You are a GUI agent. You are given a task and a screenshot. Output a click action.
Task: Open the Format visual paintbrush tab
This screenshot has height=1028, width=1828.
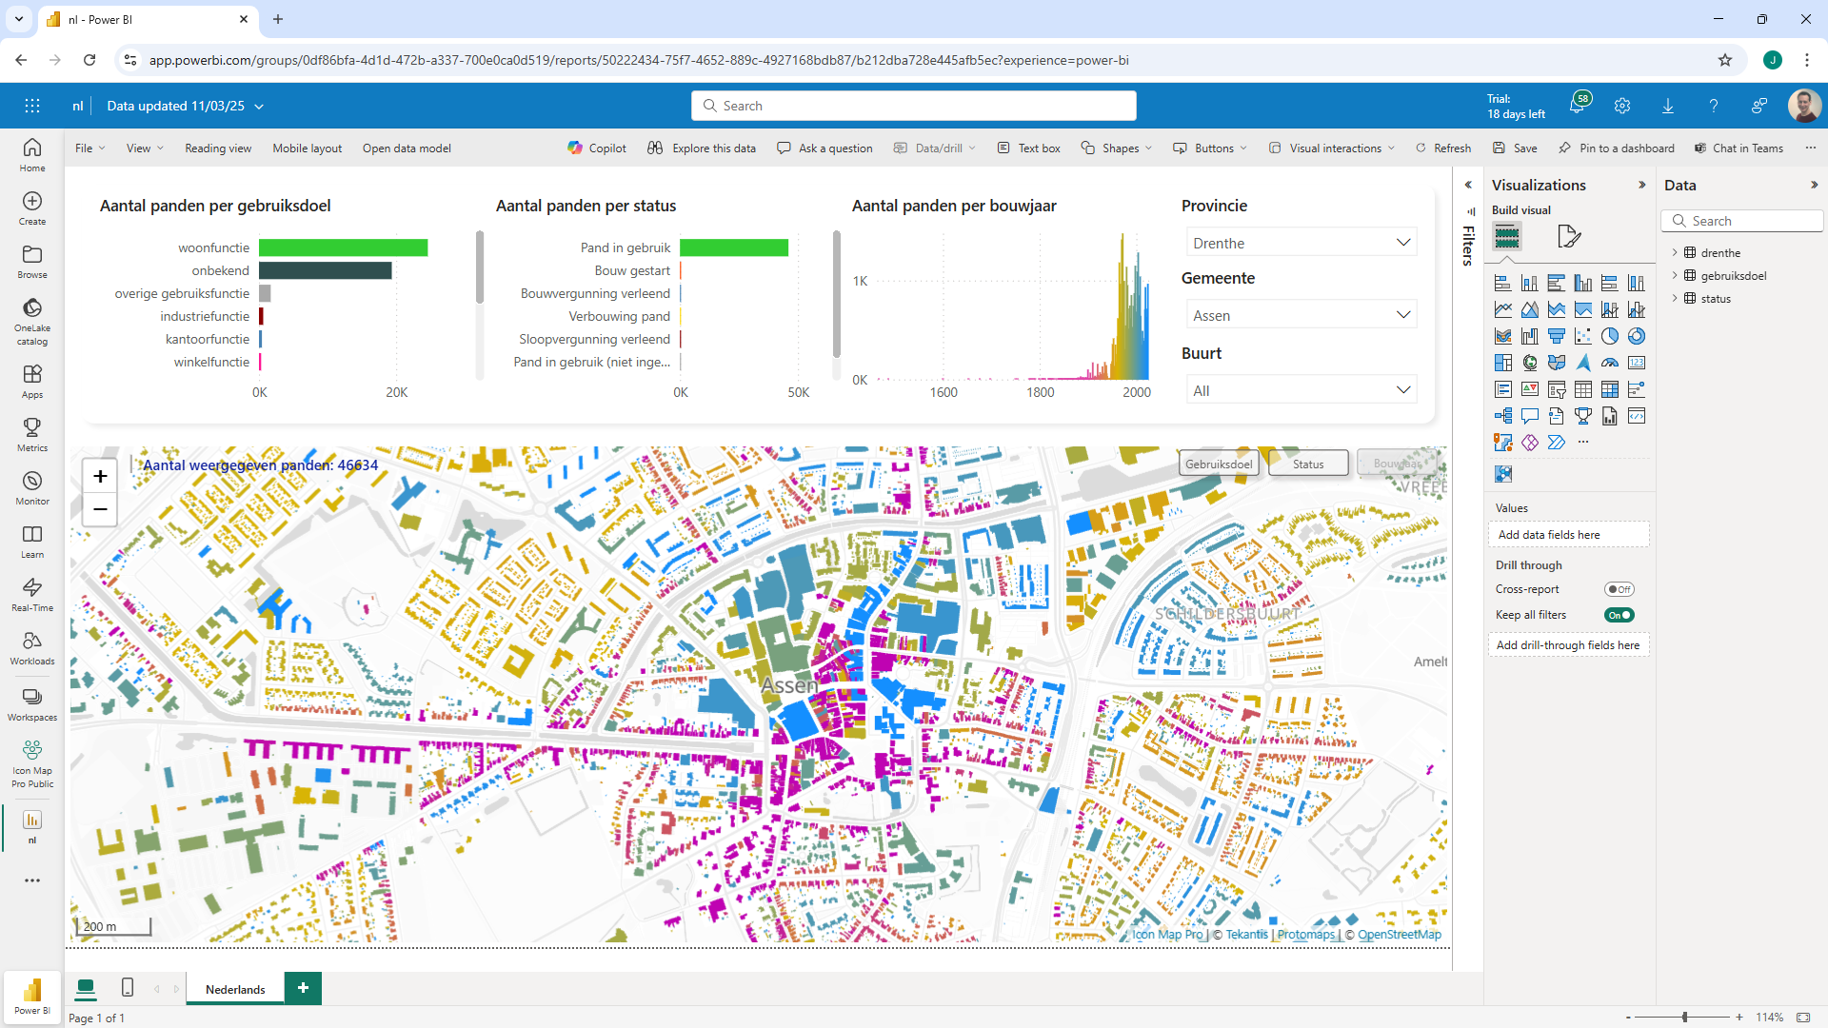[x=1568, y=236]
